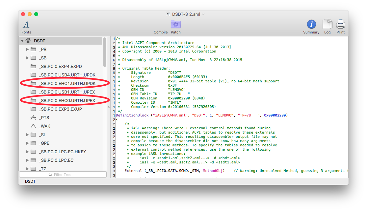This screenshot has width=367, height=211.
Task: Click the DefinitionBlock code line
Action: 202,115
